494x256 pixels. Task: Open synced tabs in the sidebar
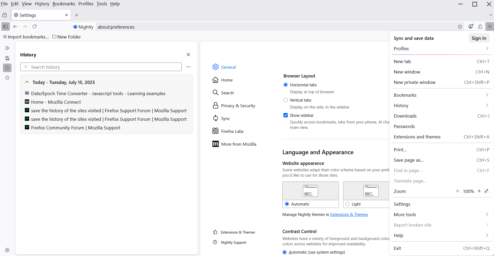tap(7, 58)
